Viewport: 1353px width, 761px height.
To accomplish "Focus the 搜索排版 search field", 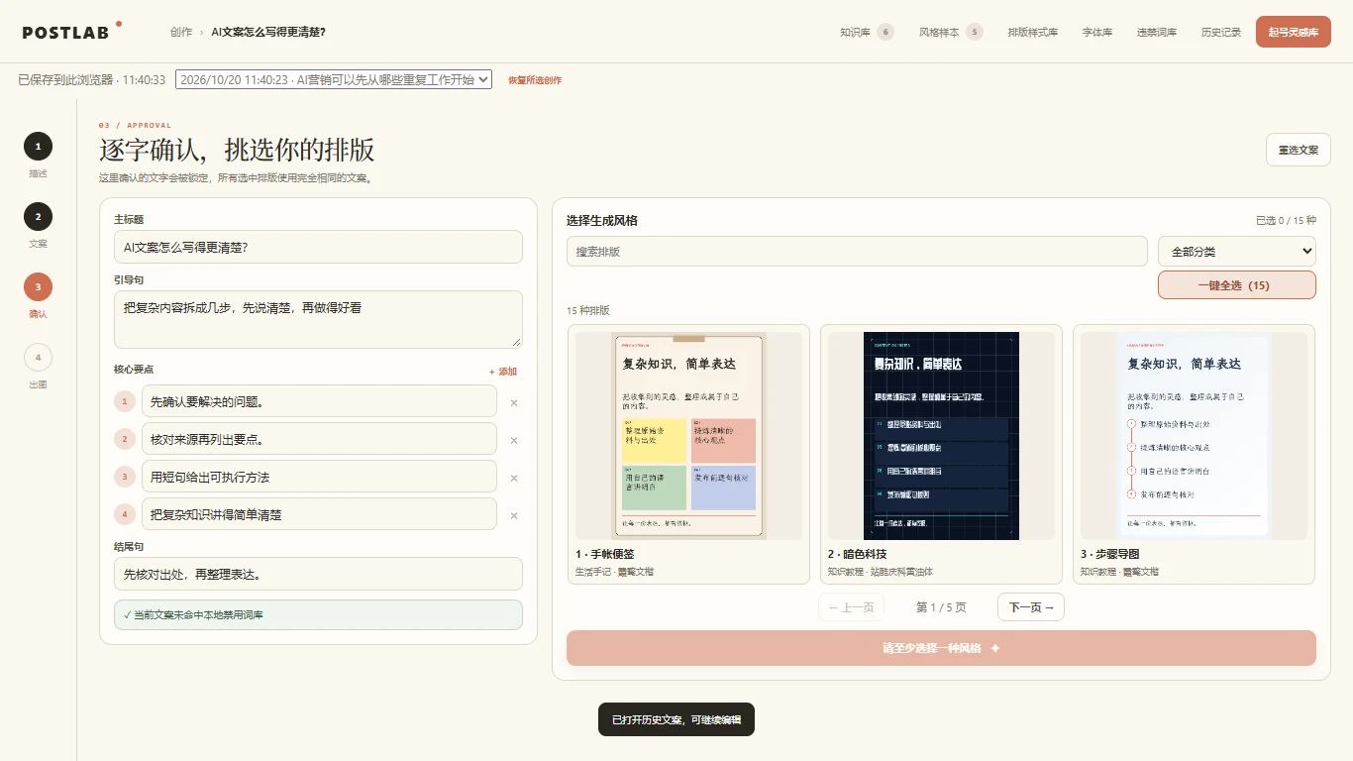I will click(x=857, y=252).
